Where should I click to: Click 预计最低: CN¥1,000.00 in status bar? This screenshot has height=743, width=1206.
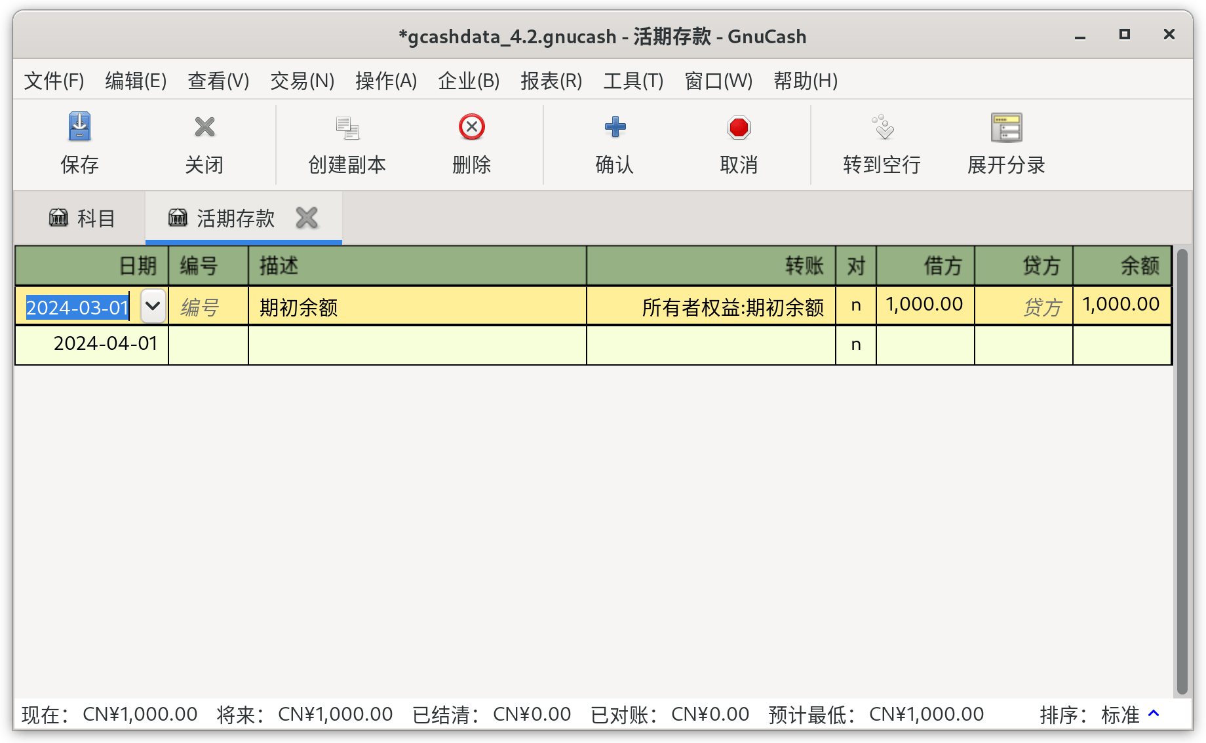(876, 714)
